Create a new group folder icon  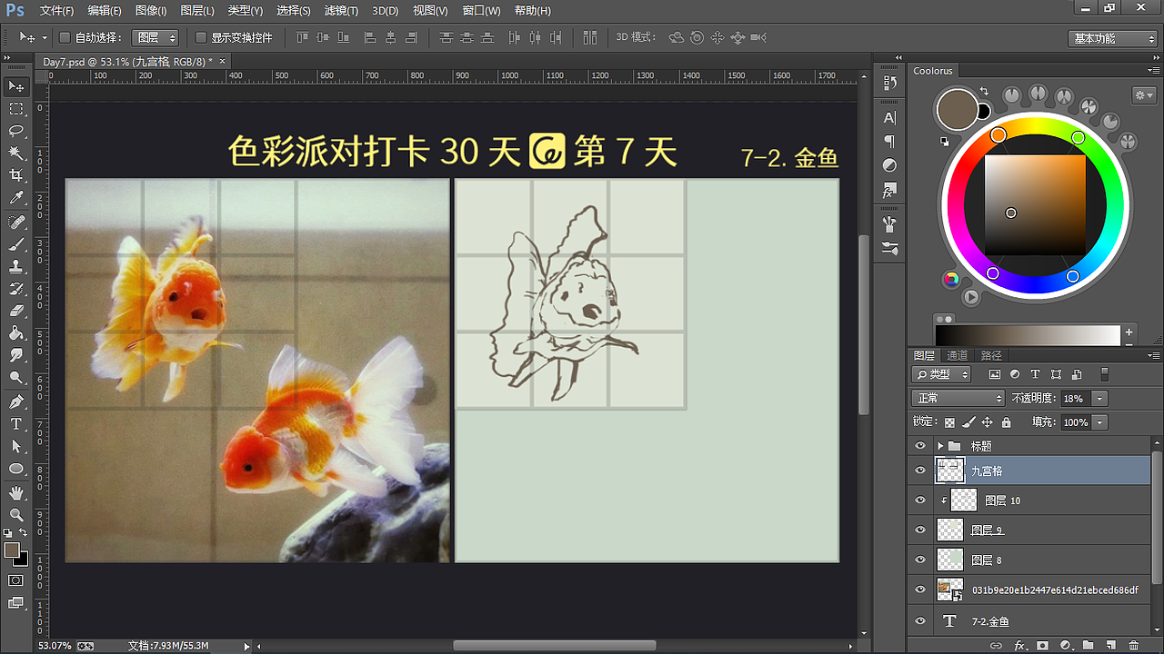(1088, 645)
